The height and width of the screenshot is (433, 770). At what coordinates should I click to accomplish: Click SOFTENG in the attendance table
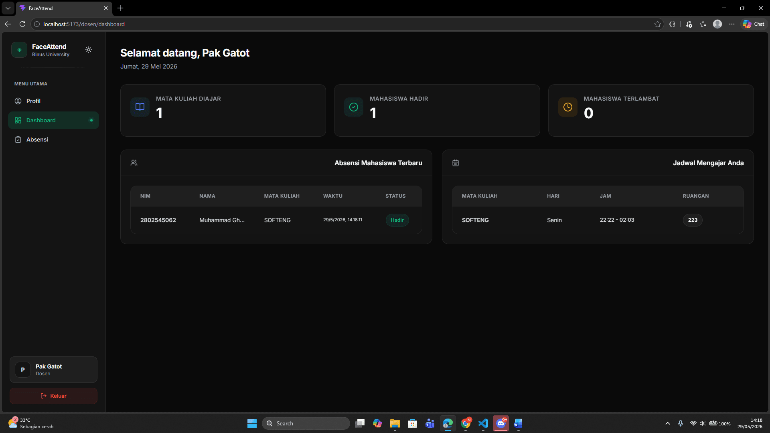[277, 220]
